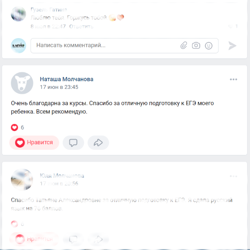The width and height of the screenshot is (250, 250).
Task: Toggle Нравится on Наташа Молчанова's post
Action: [x=34, y=143]
